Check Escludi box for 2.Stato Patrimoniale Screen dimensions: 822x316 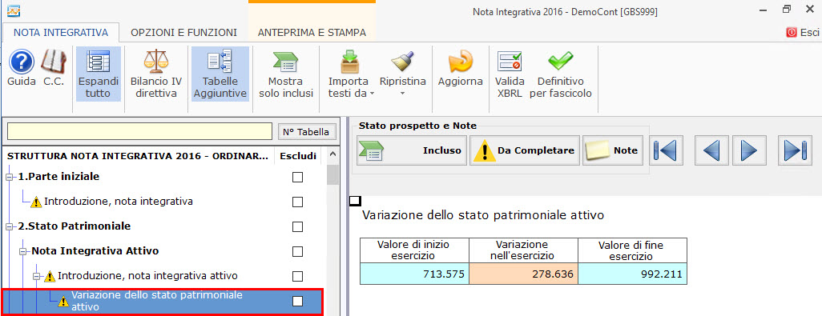(297, 226)
